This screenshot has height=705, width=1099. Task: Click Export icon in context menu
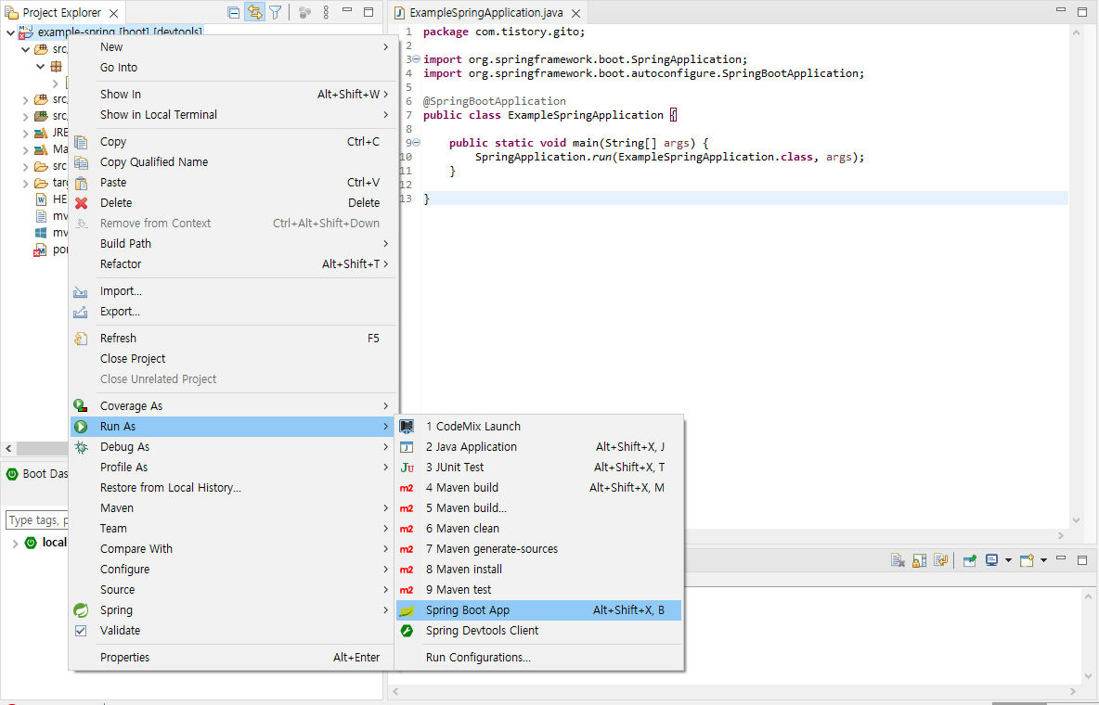coord(81,312)
